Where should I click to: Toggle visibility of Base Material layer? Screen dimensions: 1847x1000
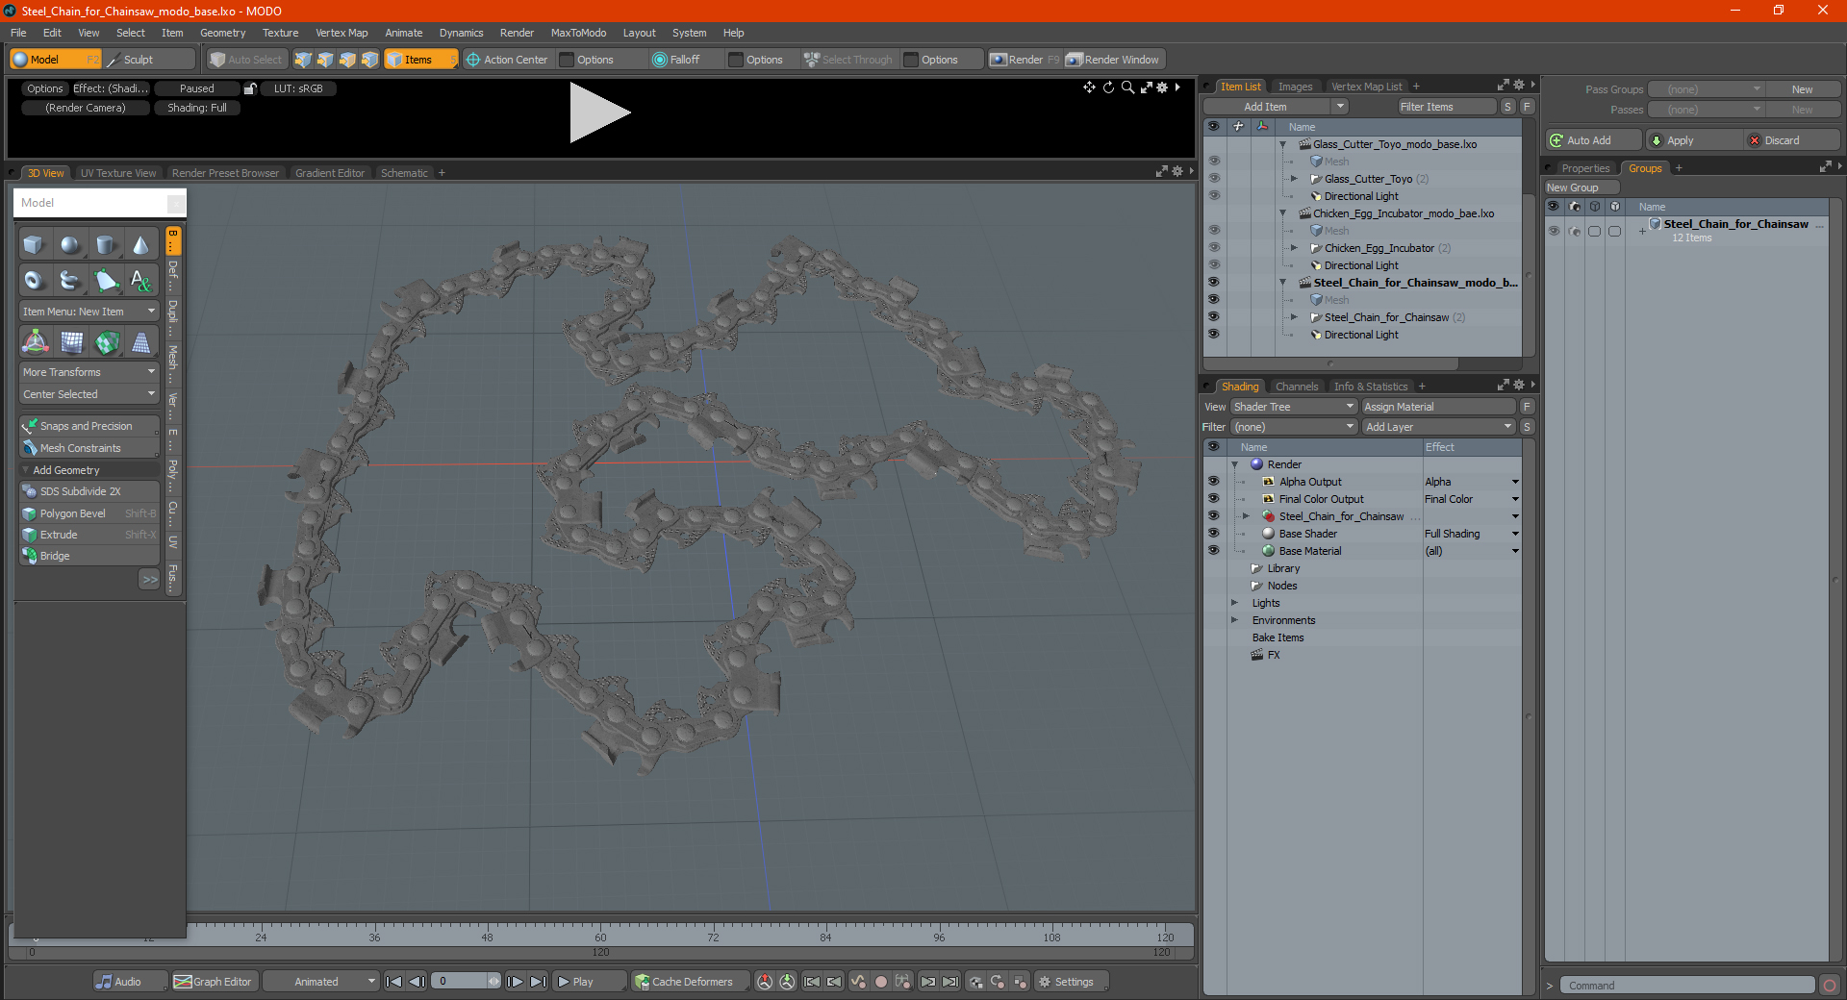(x=1213, y=551)
